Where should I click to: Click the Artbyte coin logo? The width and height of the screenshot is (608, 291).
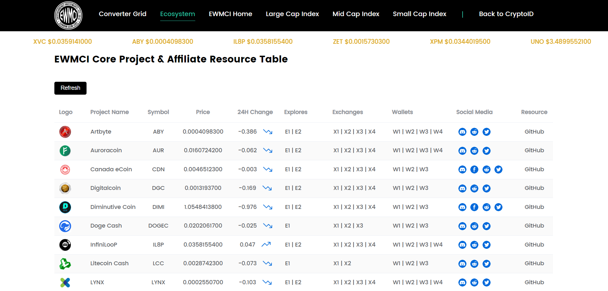65,132
